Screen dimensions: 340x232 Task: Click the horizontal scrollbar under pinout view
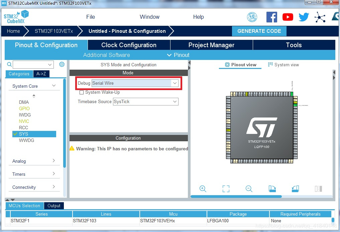(236, 197)
